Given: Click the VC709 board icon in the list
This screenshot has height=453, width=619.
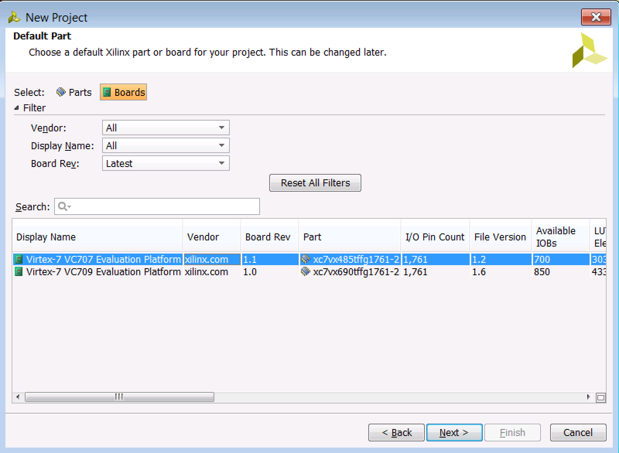Looking at the screenshot, I should click(19, 272).
